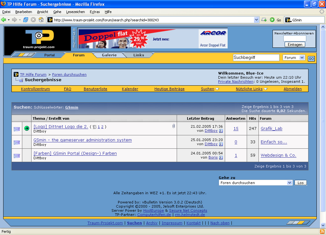This screenshot has width=326, height=235.
Task: Click the RSS feed icon in status bar
Action: [x=322, y=231]
